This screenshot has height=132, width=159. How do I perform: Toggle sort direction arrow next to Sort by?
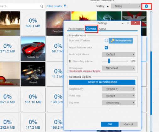click(x=107, y=7)
